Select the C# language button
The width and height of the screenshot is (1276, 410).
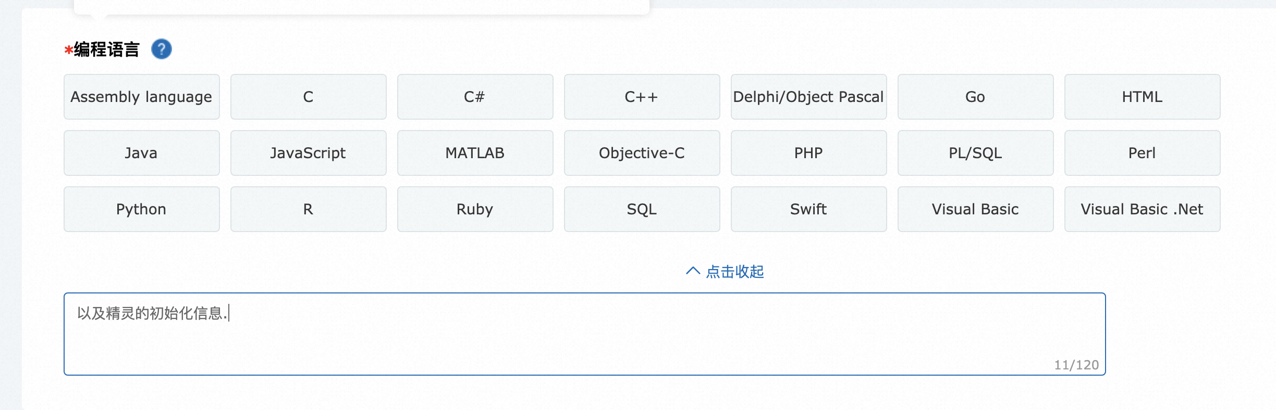[475, 97]
